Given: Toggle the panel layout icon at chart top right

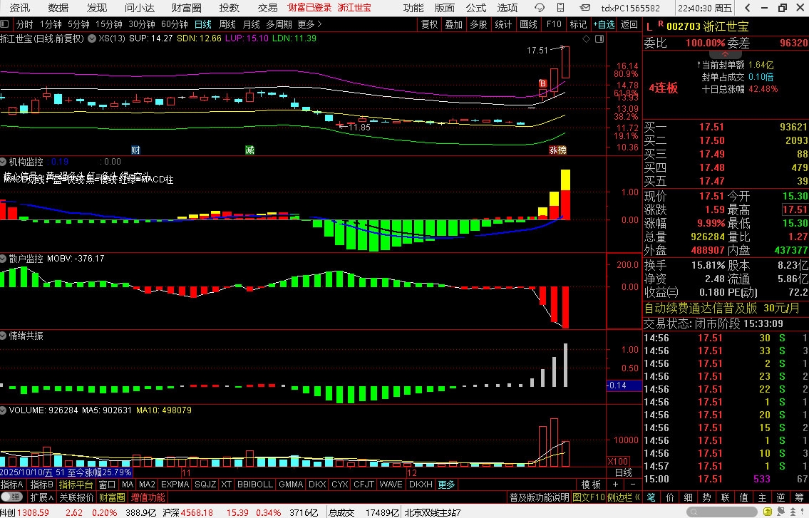Looking at the screenshot, I should pyautogui.click(x=599, y=38).
